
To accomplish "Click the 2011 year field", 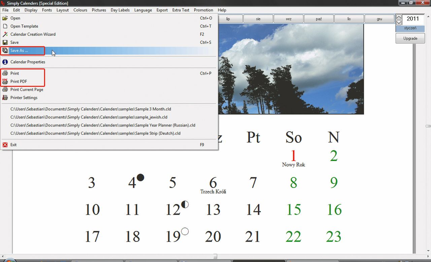I will pos(413,19).
